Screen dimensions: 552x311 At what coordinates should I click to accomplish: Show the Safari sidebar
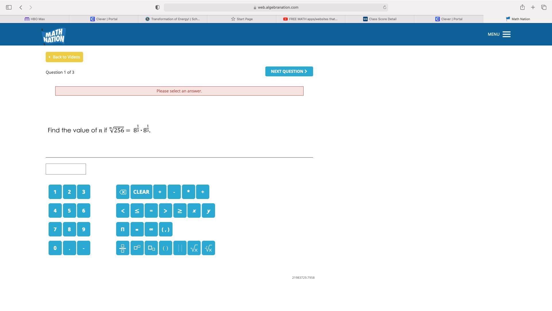[9, 7]
